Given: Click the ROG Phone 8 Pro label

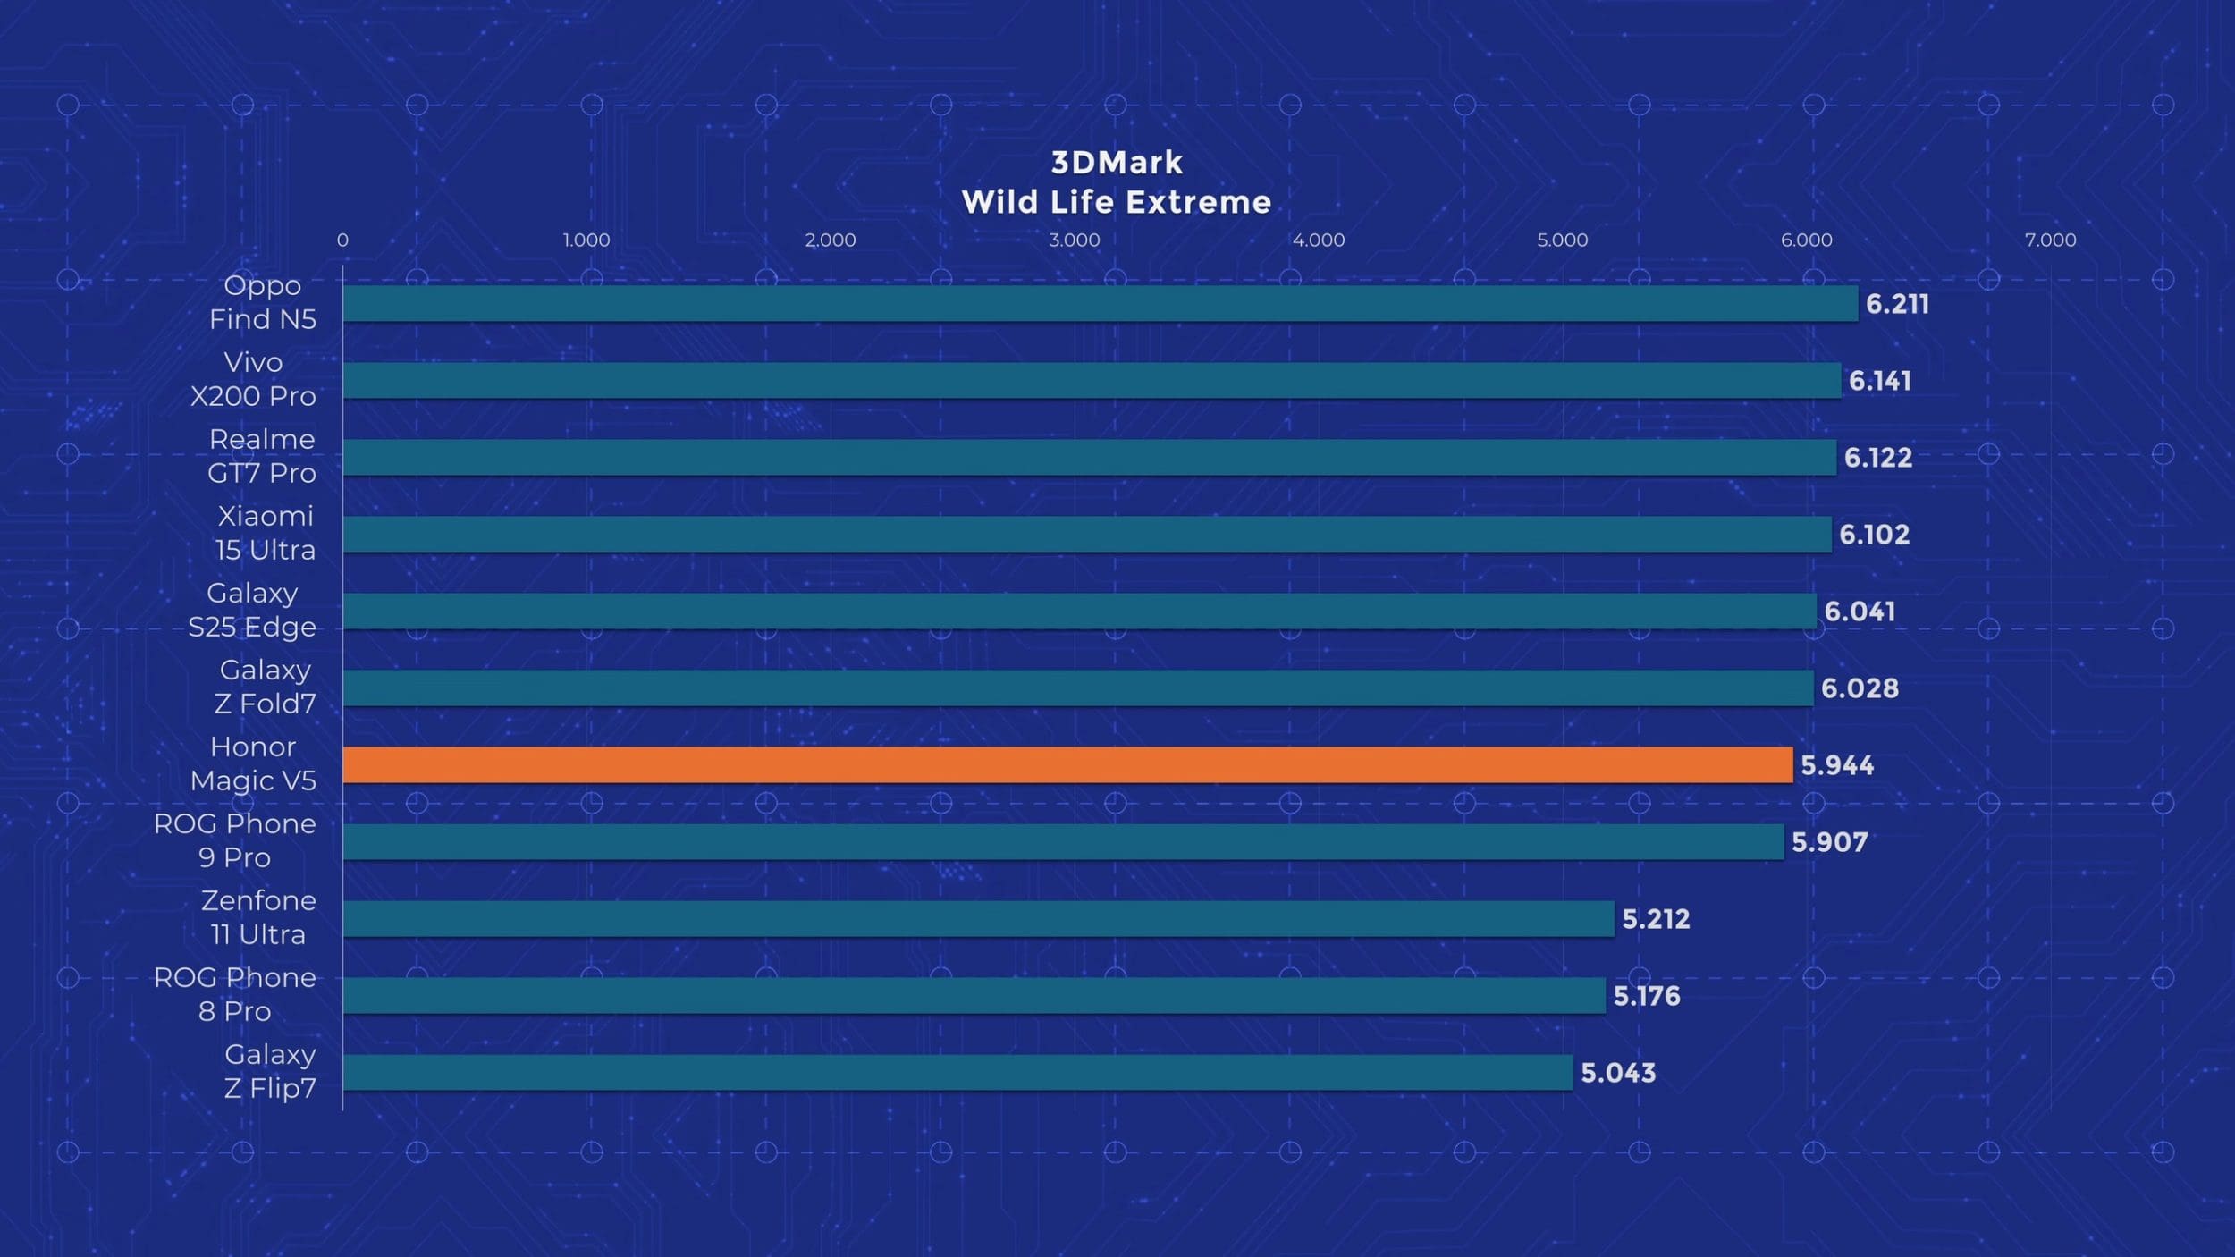Looking at the screenshot, I should (x=235, y=994).
